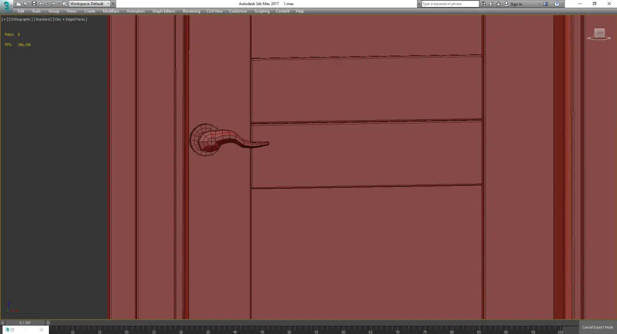Click the FPS 286.156 statistic text
The height and width of the screenshot is (334, 617).
(x=17, y=45)
